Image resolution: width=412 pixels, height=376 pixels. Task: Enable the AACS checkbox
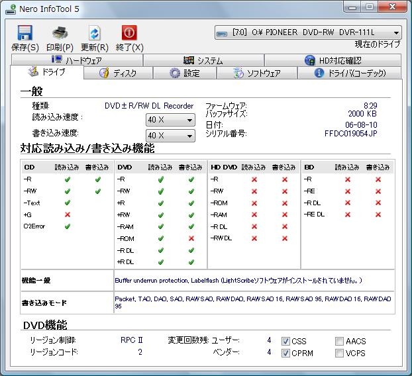tap(339, 341)
